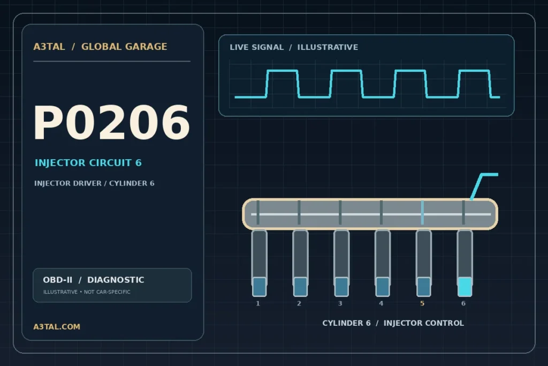Click the highlighted cylinder 6 injector graphic

[465, 263]
